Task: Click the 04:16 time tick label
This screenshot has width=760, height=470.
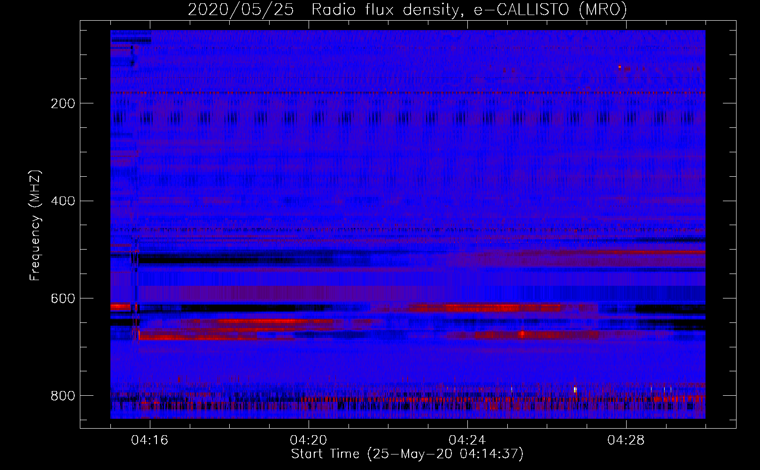Action: (x=150, y=440)
